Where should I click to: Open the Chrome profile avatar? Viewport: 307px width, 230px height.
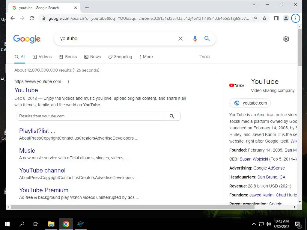click(x=286, y=18)
